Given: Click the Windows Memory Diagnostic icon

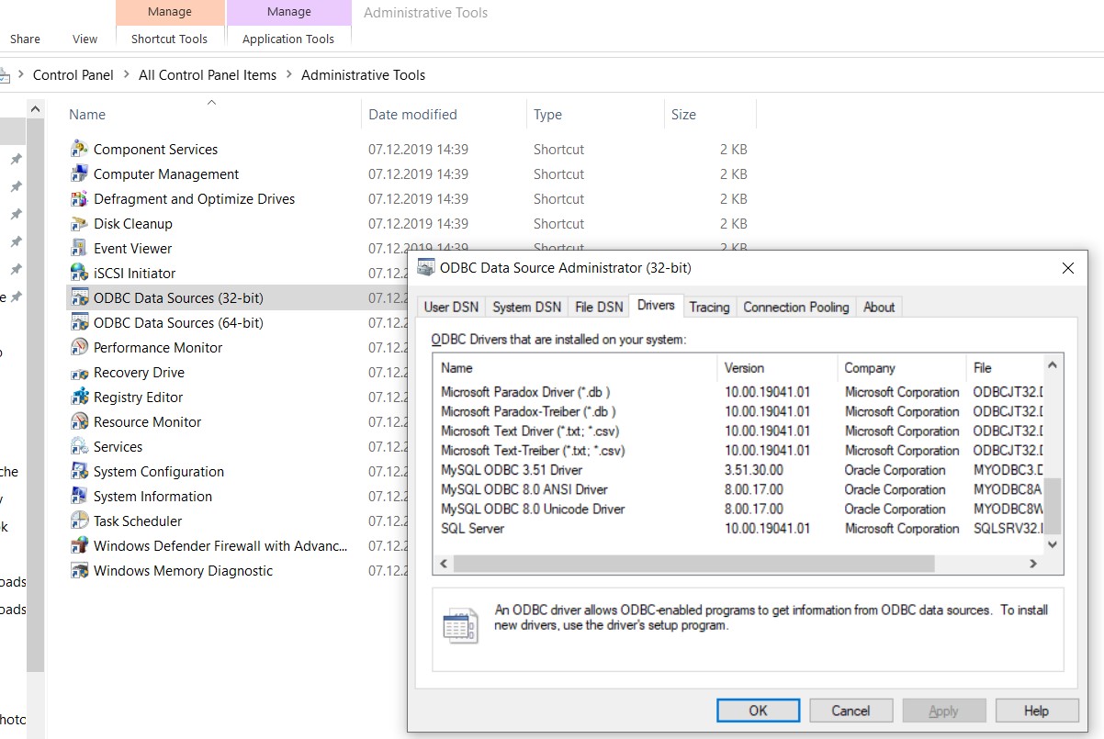Looking at the screenshot, I should pyautogui.click(x=80, y=570).
